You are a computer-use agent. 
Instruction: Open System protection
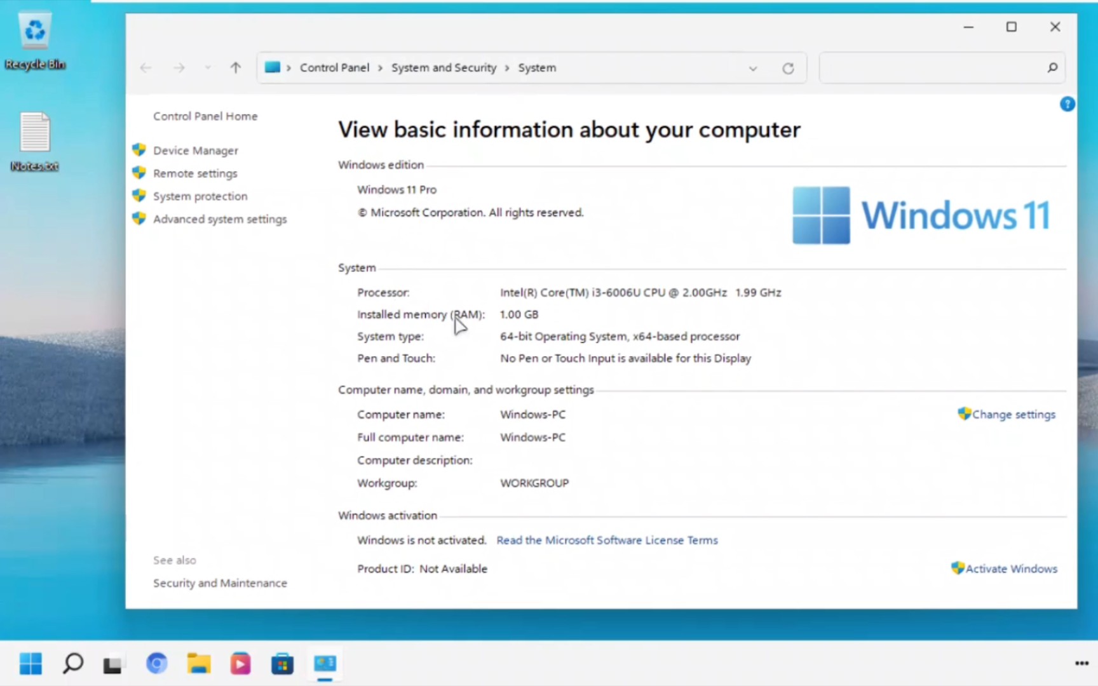coord(200,196)
